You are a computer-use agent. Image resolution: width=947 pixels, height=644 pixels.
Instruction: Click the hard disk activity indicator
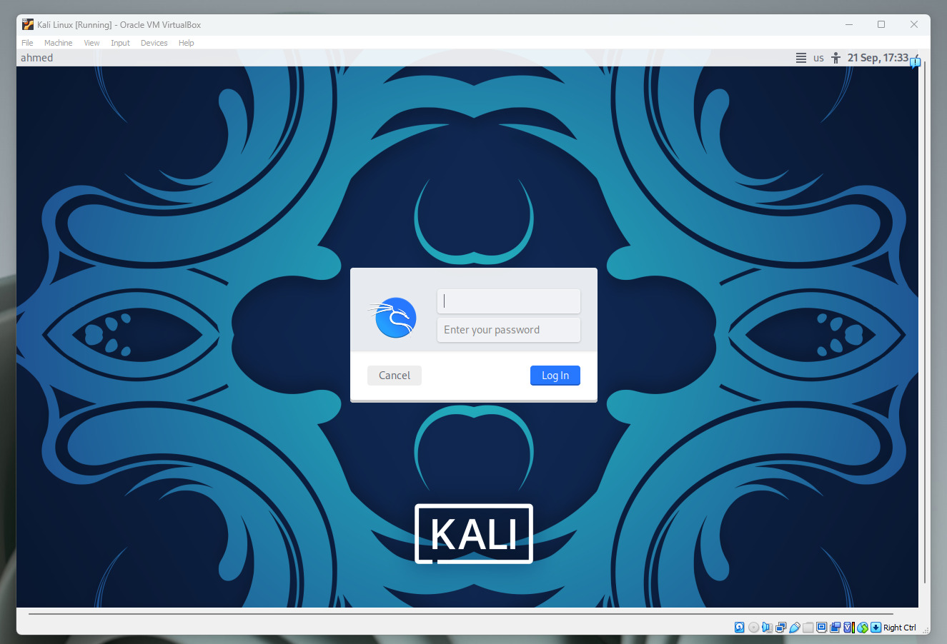tap(740, 628)
